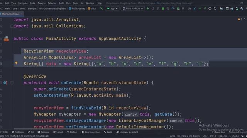Click Git Push arrow icon
The width and height of the screenshot is (247, 138).
(205, 8)
